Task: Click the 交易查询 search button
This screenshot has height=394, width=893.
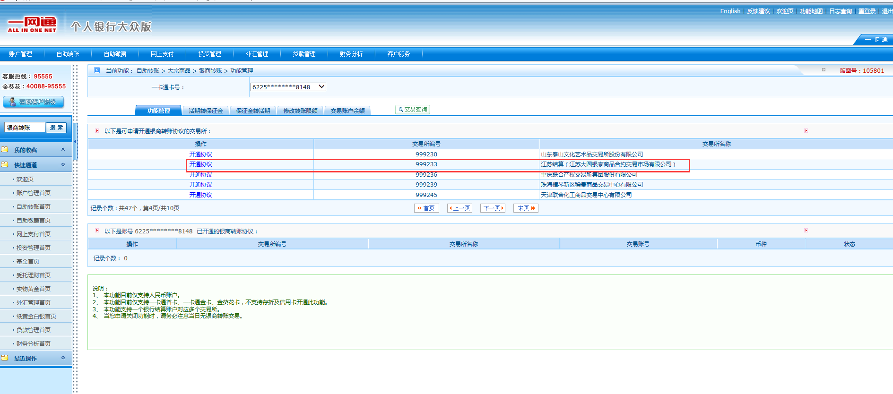Action: (x=413, y=110)
